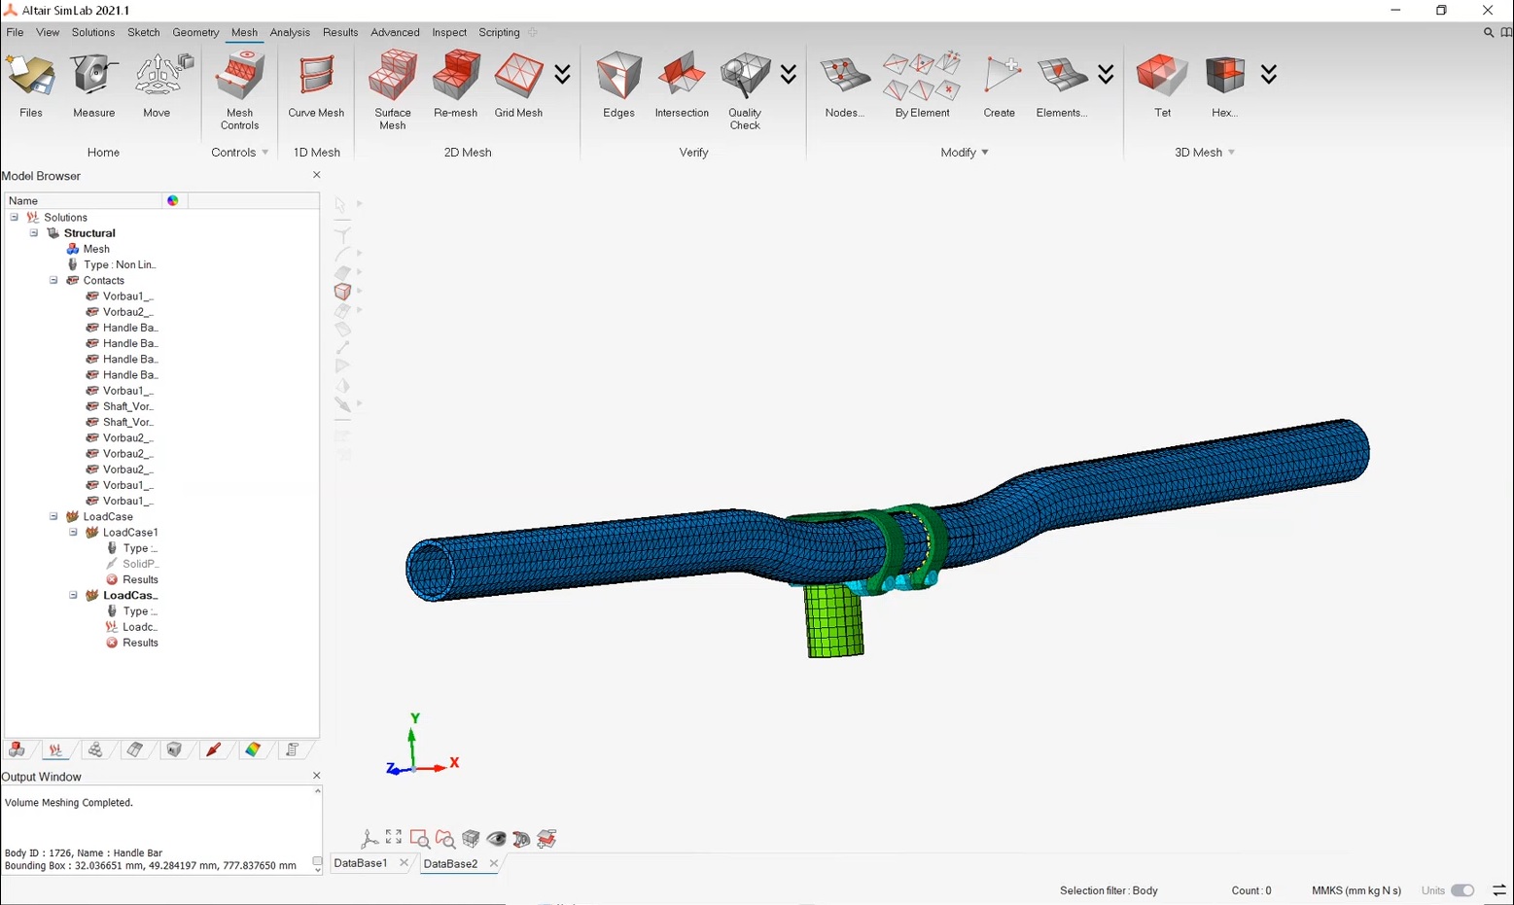Click the Intersection verify icon
This screenshot has width=1514, height=905.
(682, 78)
